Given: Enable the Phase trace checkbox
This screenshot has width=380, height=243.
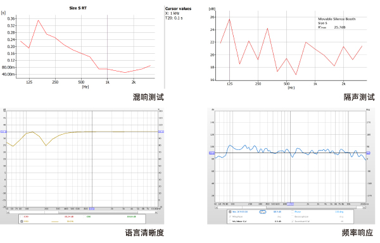Looking at the screenshot, I should [x=292, y=212].
